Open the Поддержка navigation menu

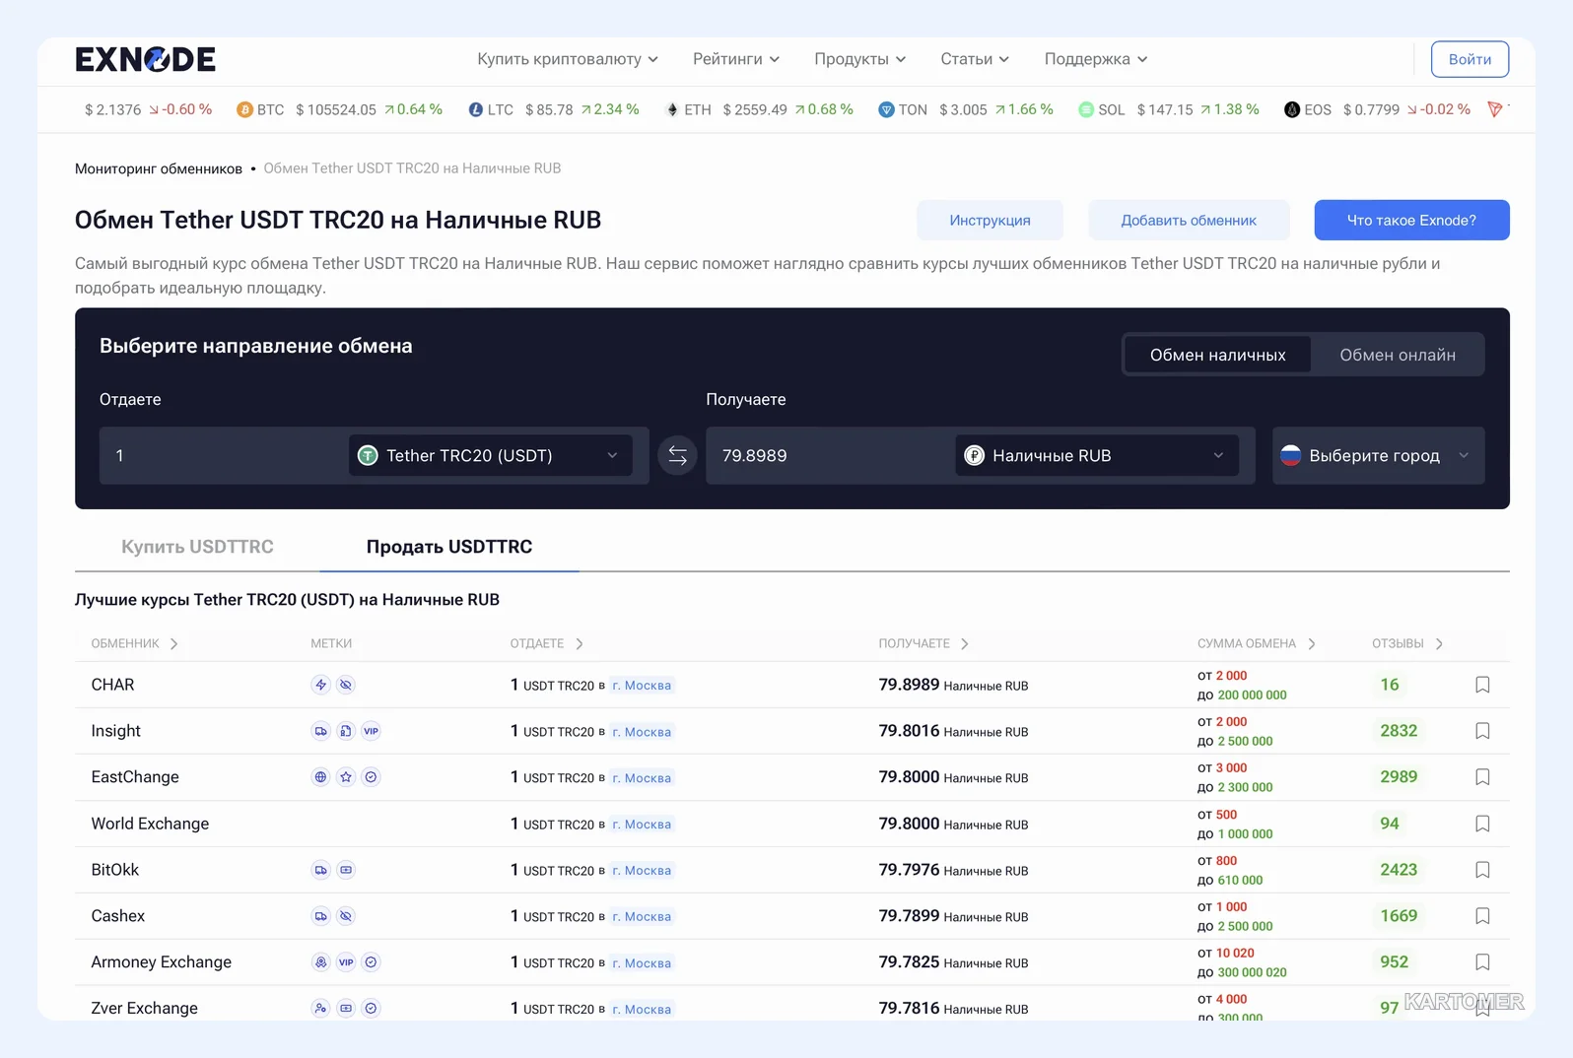(x=1096, y=59)
